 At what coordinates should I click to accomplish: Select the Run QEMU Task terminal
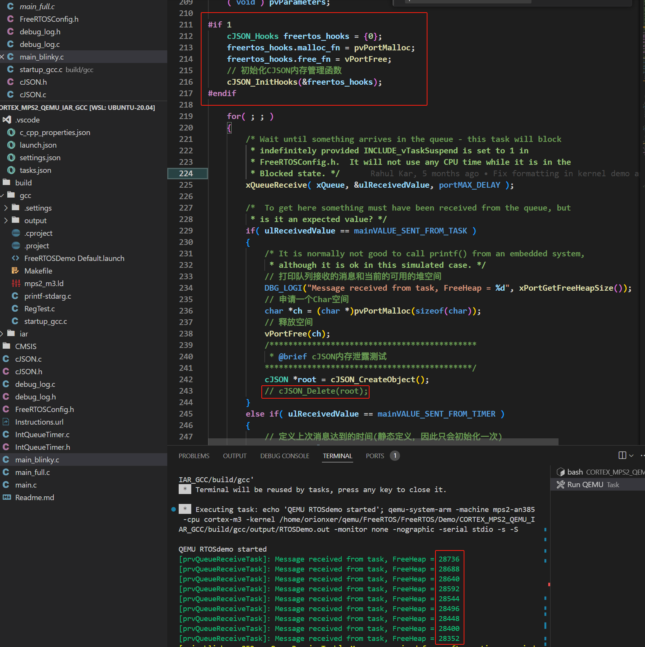(599, 485)
